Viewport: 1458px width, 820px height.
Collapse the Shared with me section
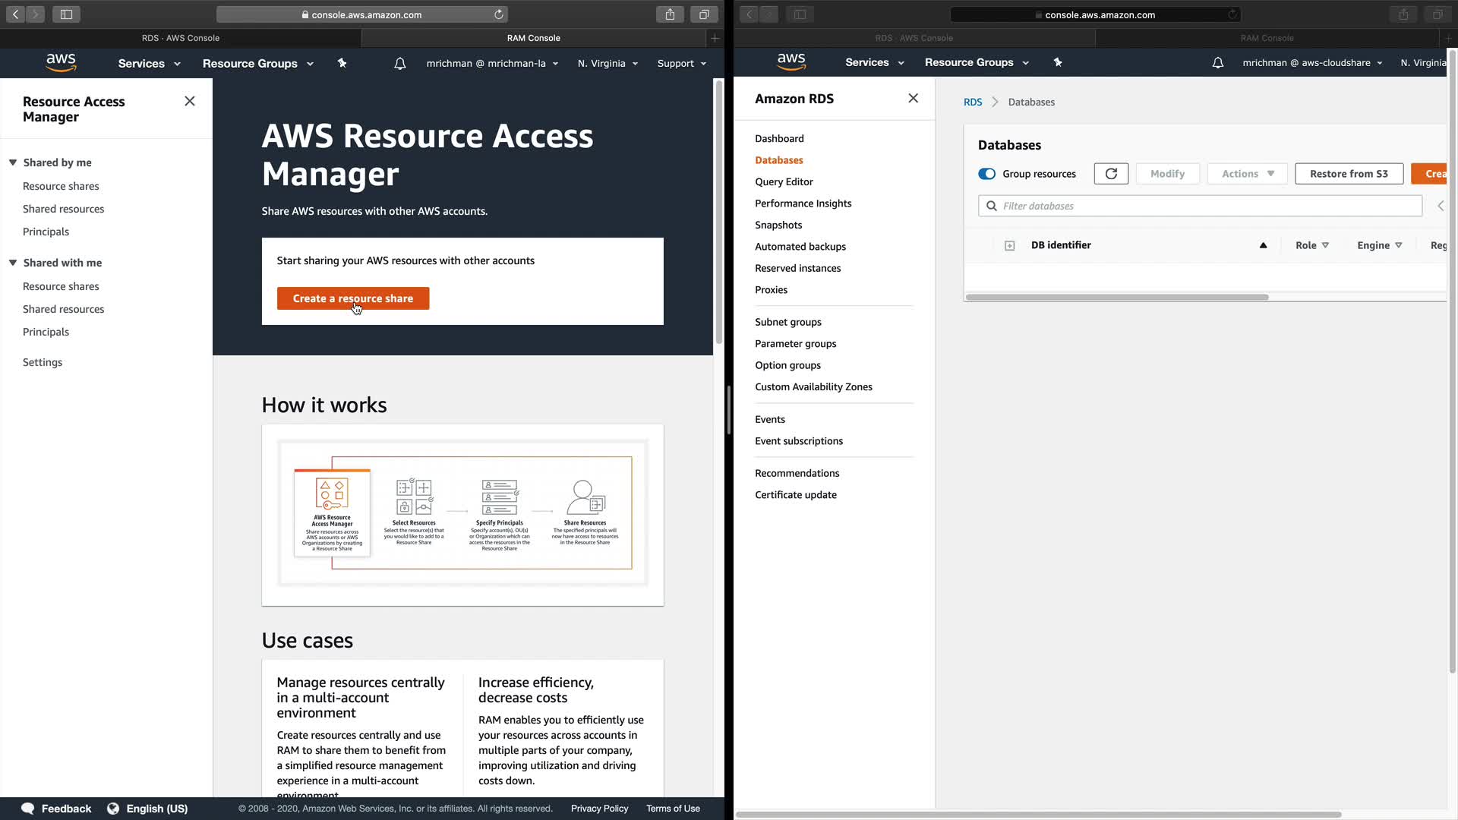tap(13, 263)
